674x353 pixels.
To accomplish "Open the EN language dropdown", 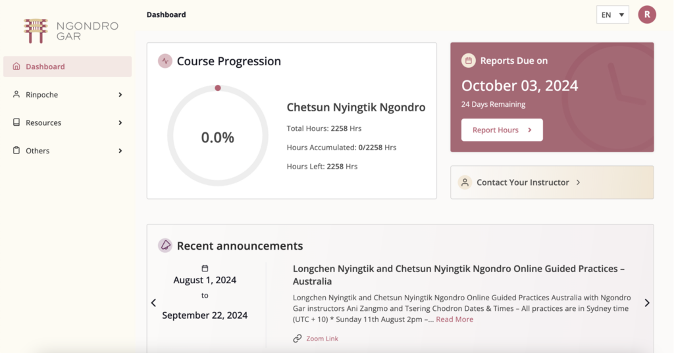I will click(612, 14).
